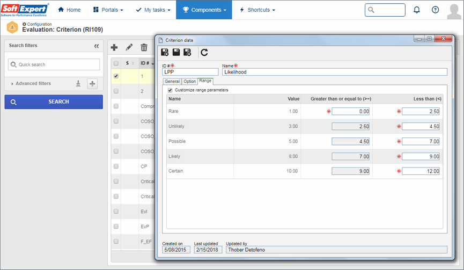
Task: Click Unlikely's Less than field 4.50
Action: pos(421,127)
